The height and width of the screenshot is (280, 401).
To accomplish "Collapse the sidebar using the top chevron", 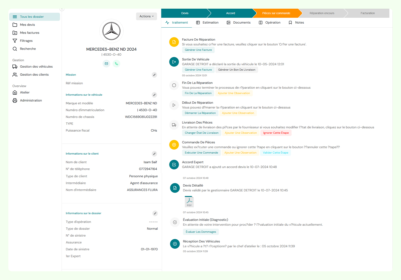I will tap(62, 9).
